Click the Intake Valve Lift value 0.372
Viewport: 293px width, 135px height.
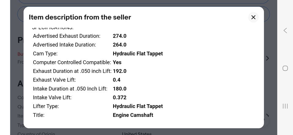pos(120,98)
